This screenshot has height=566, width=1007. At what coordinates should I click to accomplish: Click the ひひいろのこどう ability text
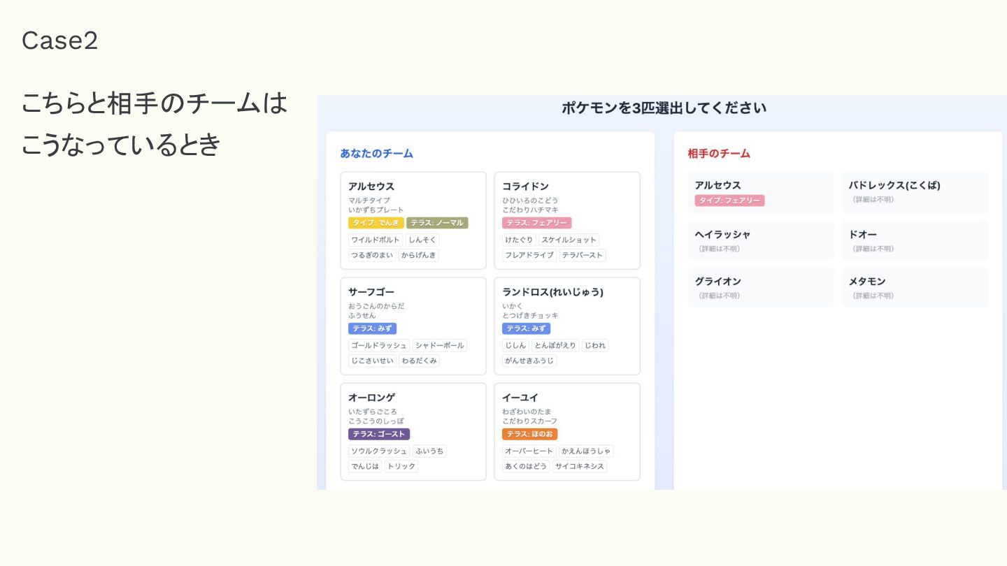pyautogui.click(x=530, y=201)
